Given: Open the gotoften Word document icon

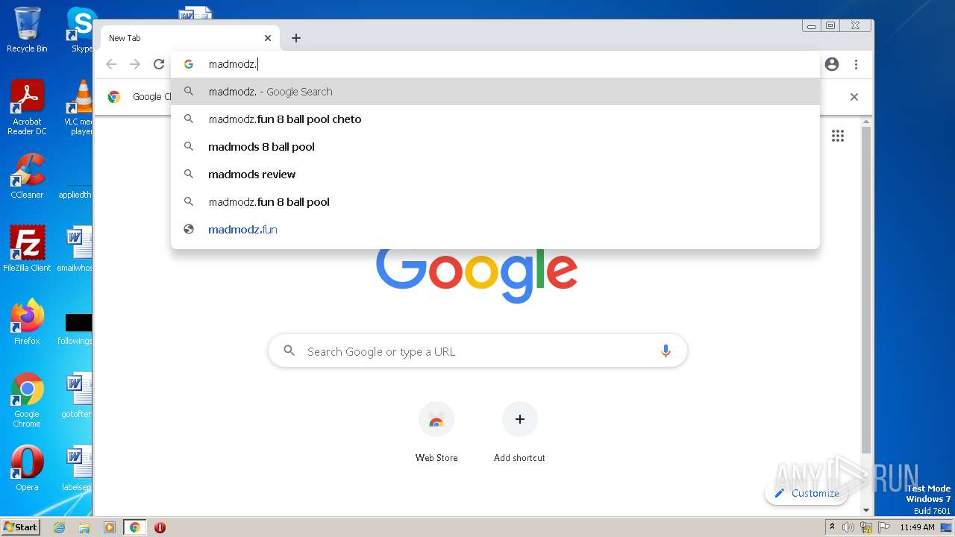Looking at the screenshot, I should 77,395.
